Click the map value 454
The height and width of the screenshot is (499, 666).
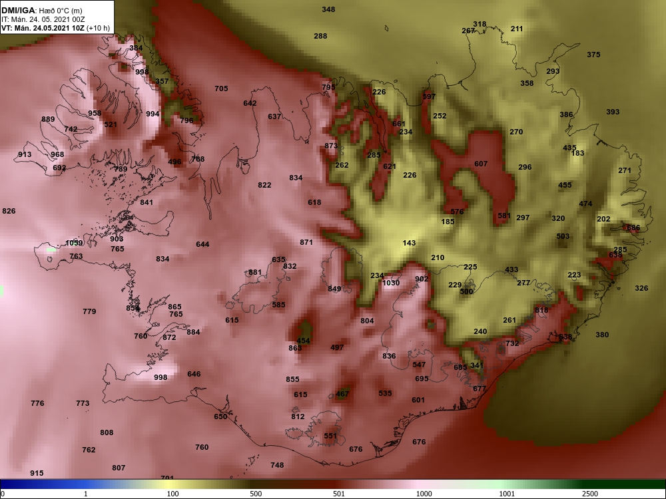[x=303, y=341]
